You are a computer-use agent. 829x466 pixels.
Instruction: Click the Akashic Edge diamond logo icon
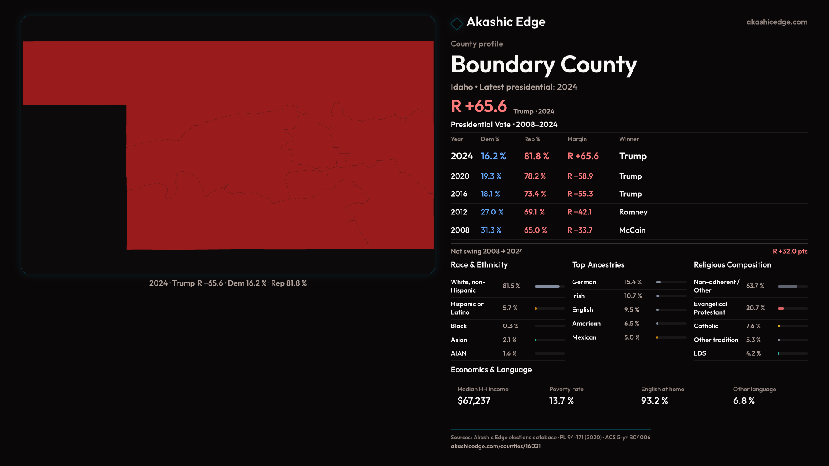point(456,23)
